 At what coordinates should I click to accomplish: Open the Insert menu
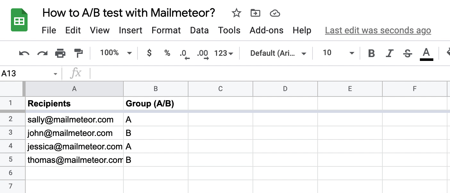click(130, 30)
